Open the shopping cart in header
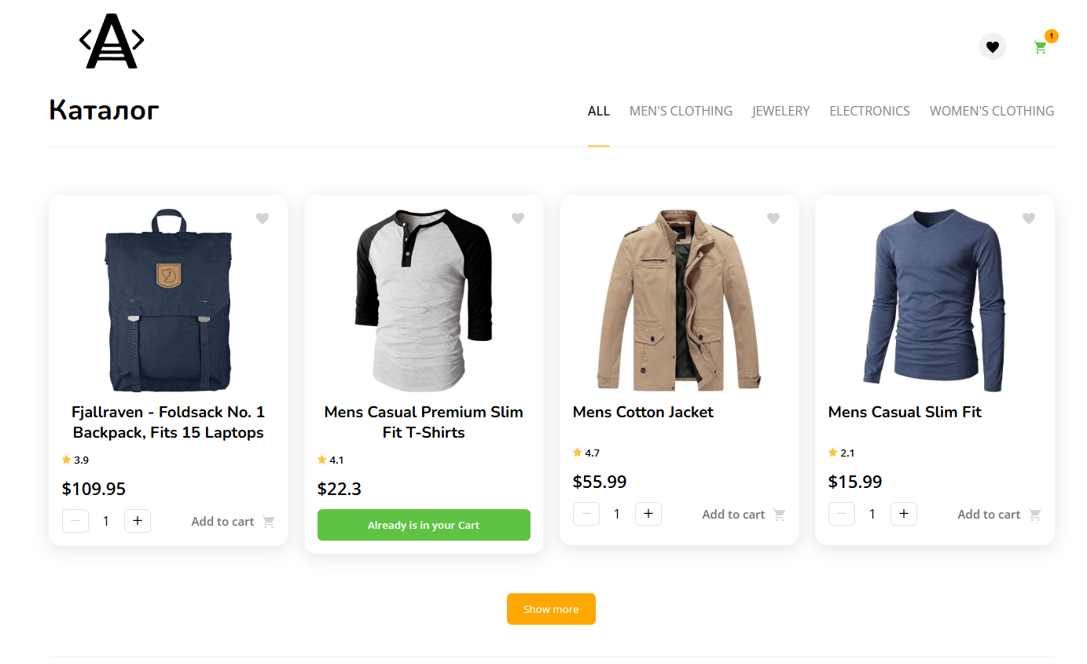1087x664 pixels. click(x=1041, y=47)
